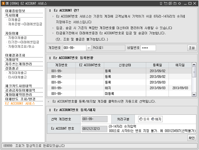Click the question mark help icon
Screen dimensions: 199x150
pos(7,4)
